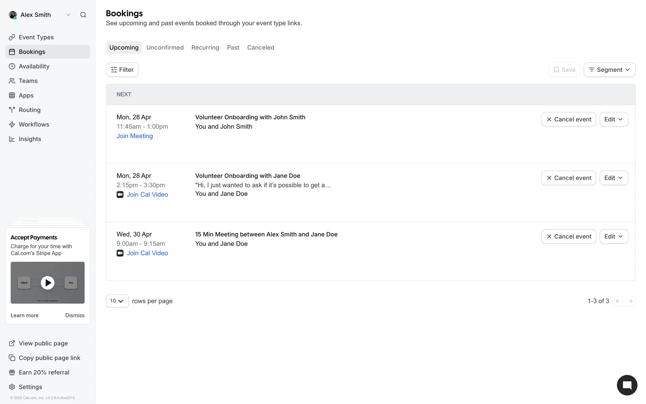Click the Join Meeting link
Screen dimensions: 646x404
point(135,136)
